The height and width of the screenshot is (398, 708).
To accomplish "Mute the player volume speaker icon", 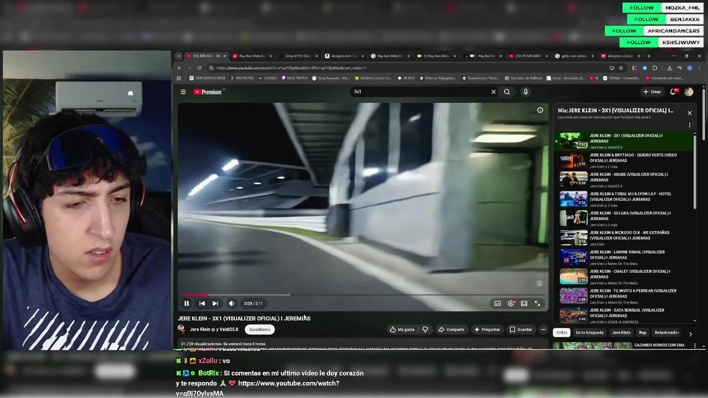I will (x=232, y=303).
